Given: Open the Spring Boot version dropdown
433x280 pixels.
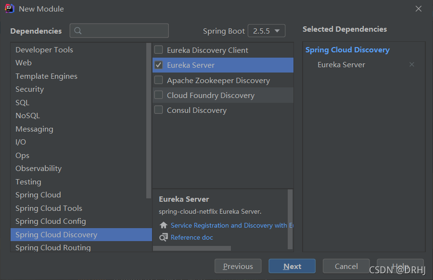Looking at the screenshot, I should (x=267, y=31).
